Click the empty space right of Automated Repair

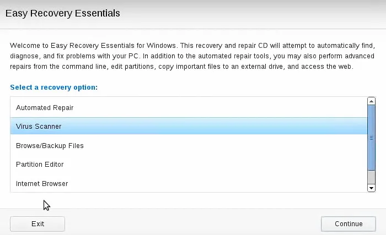point(221,107)
